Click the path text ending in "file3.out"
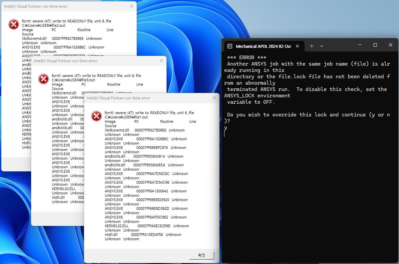The height and width of the screenshot is (264, 399). [73, 80]
